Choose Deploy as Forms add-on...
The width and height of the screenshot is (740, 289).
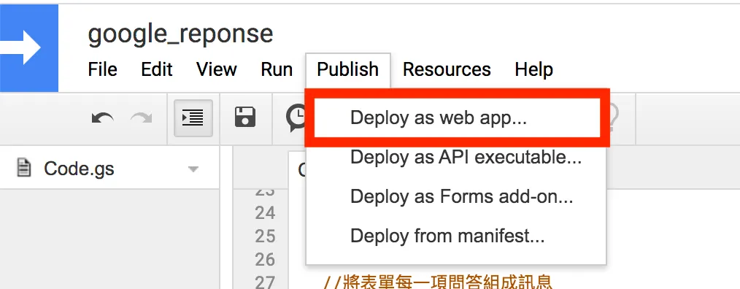tap(456, 196)
